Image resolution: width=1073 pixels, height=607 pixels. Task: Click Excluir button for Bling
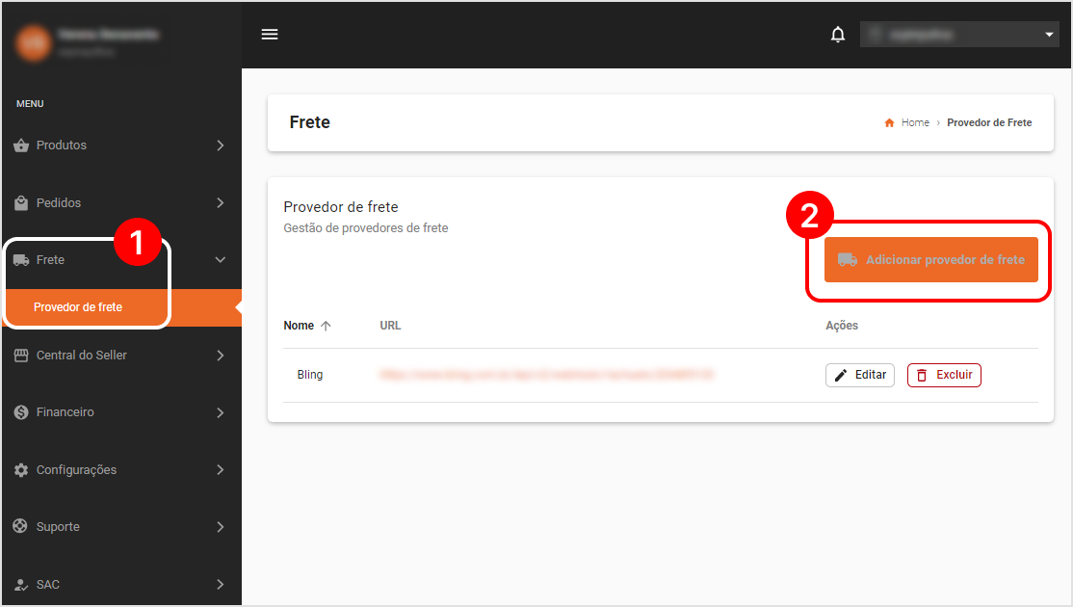944,375
